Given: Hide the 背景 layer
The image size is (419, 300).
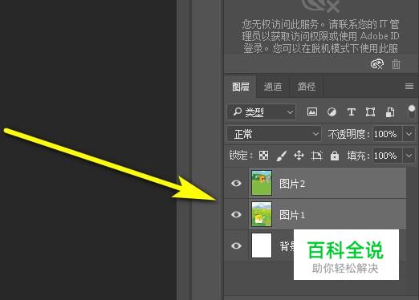Looking at the screenshot, I should tap(236, 245).
